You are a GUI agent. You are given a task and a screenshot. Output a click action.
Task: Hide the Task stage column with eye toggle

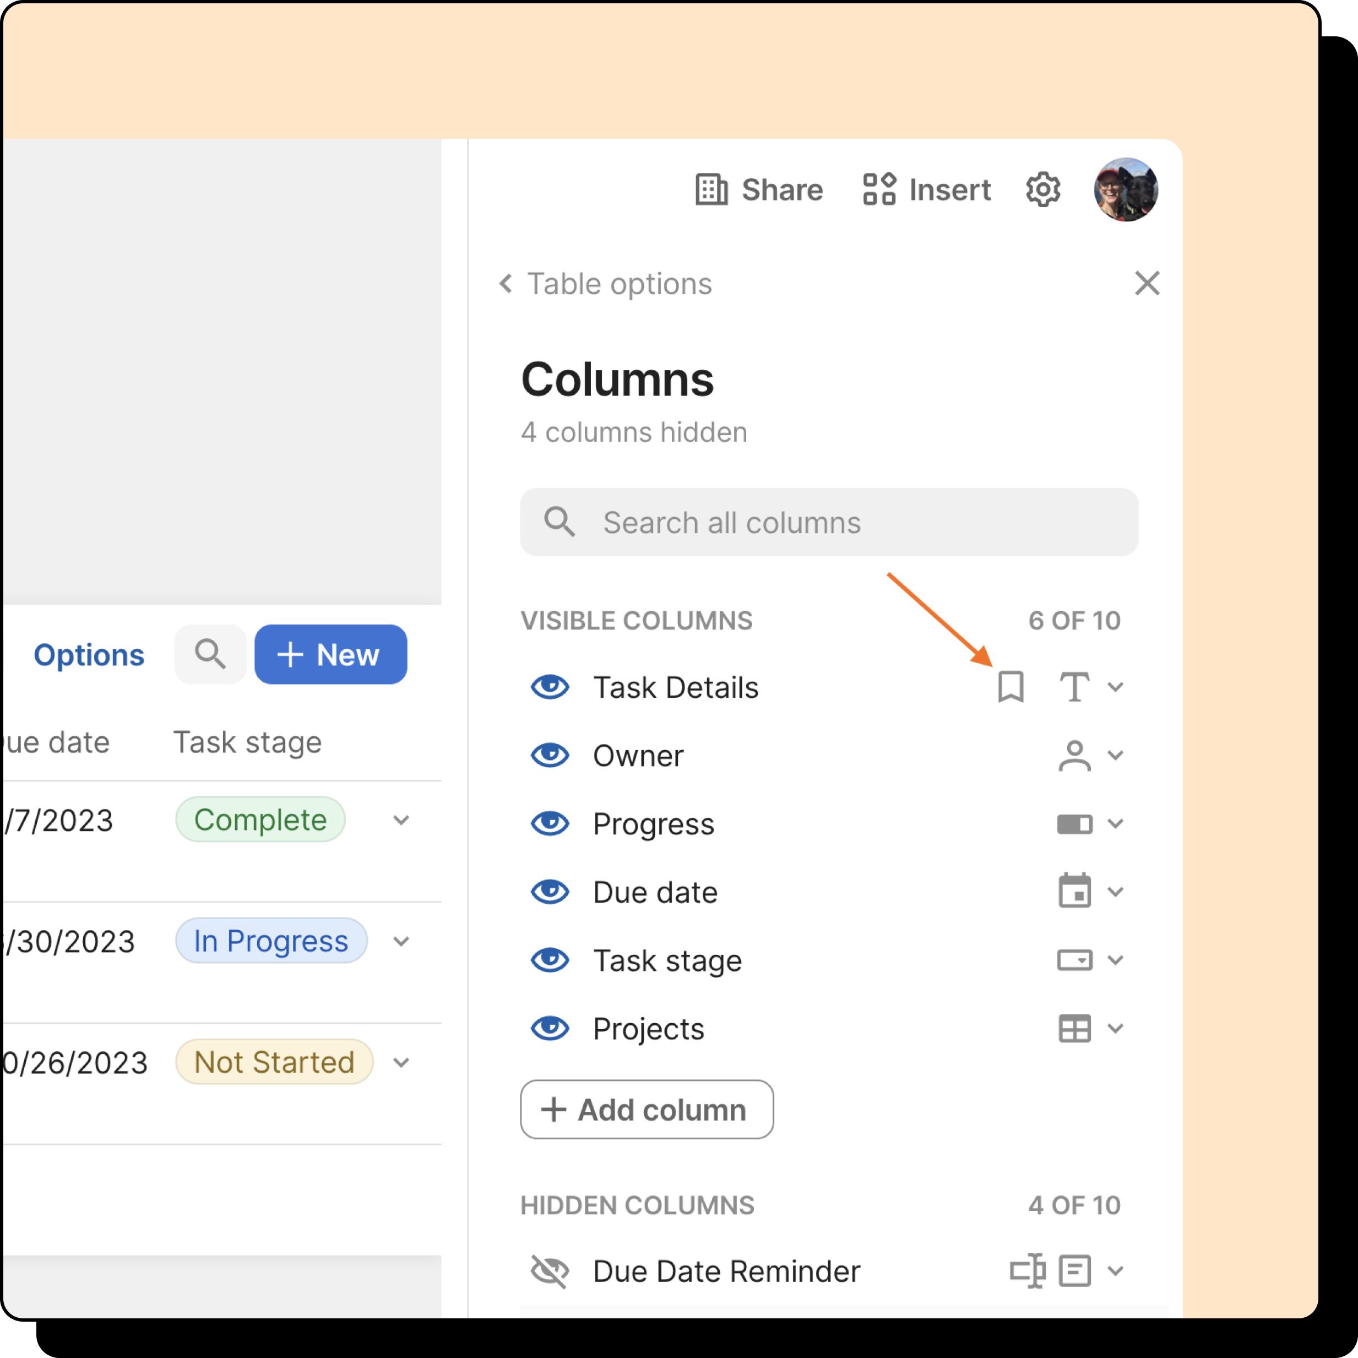point(550,960)
